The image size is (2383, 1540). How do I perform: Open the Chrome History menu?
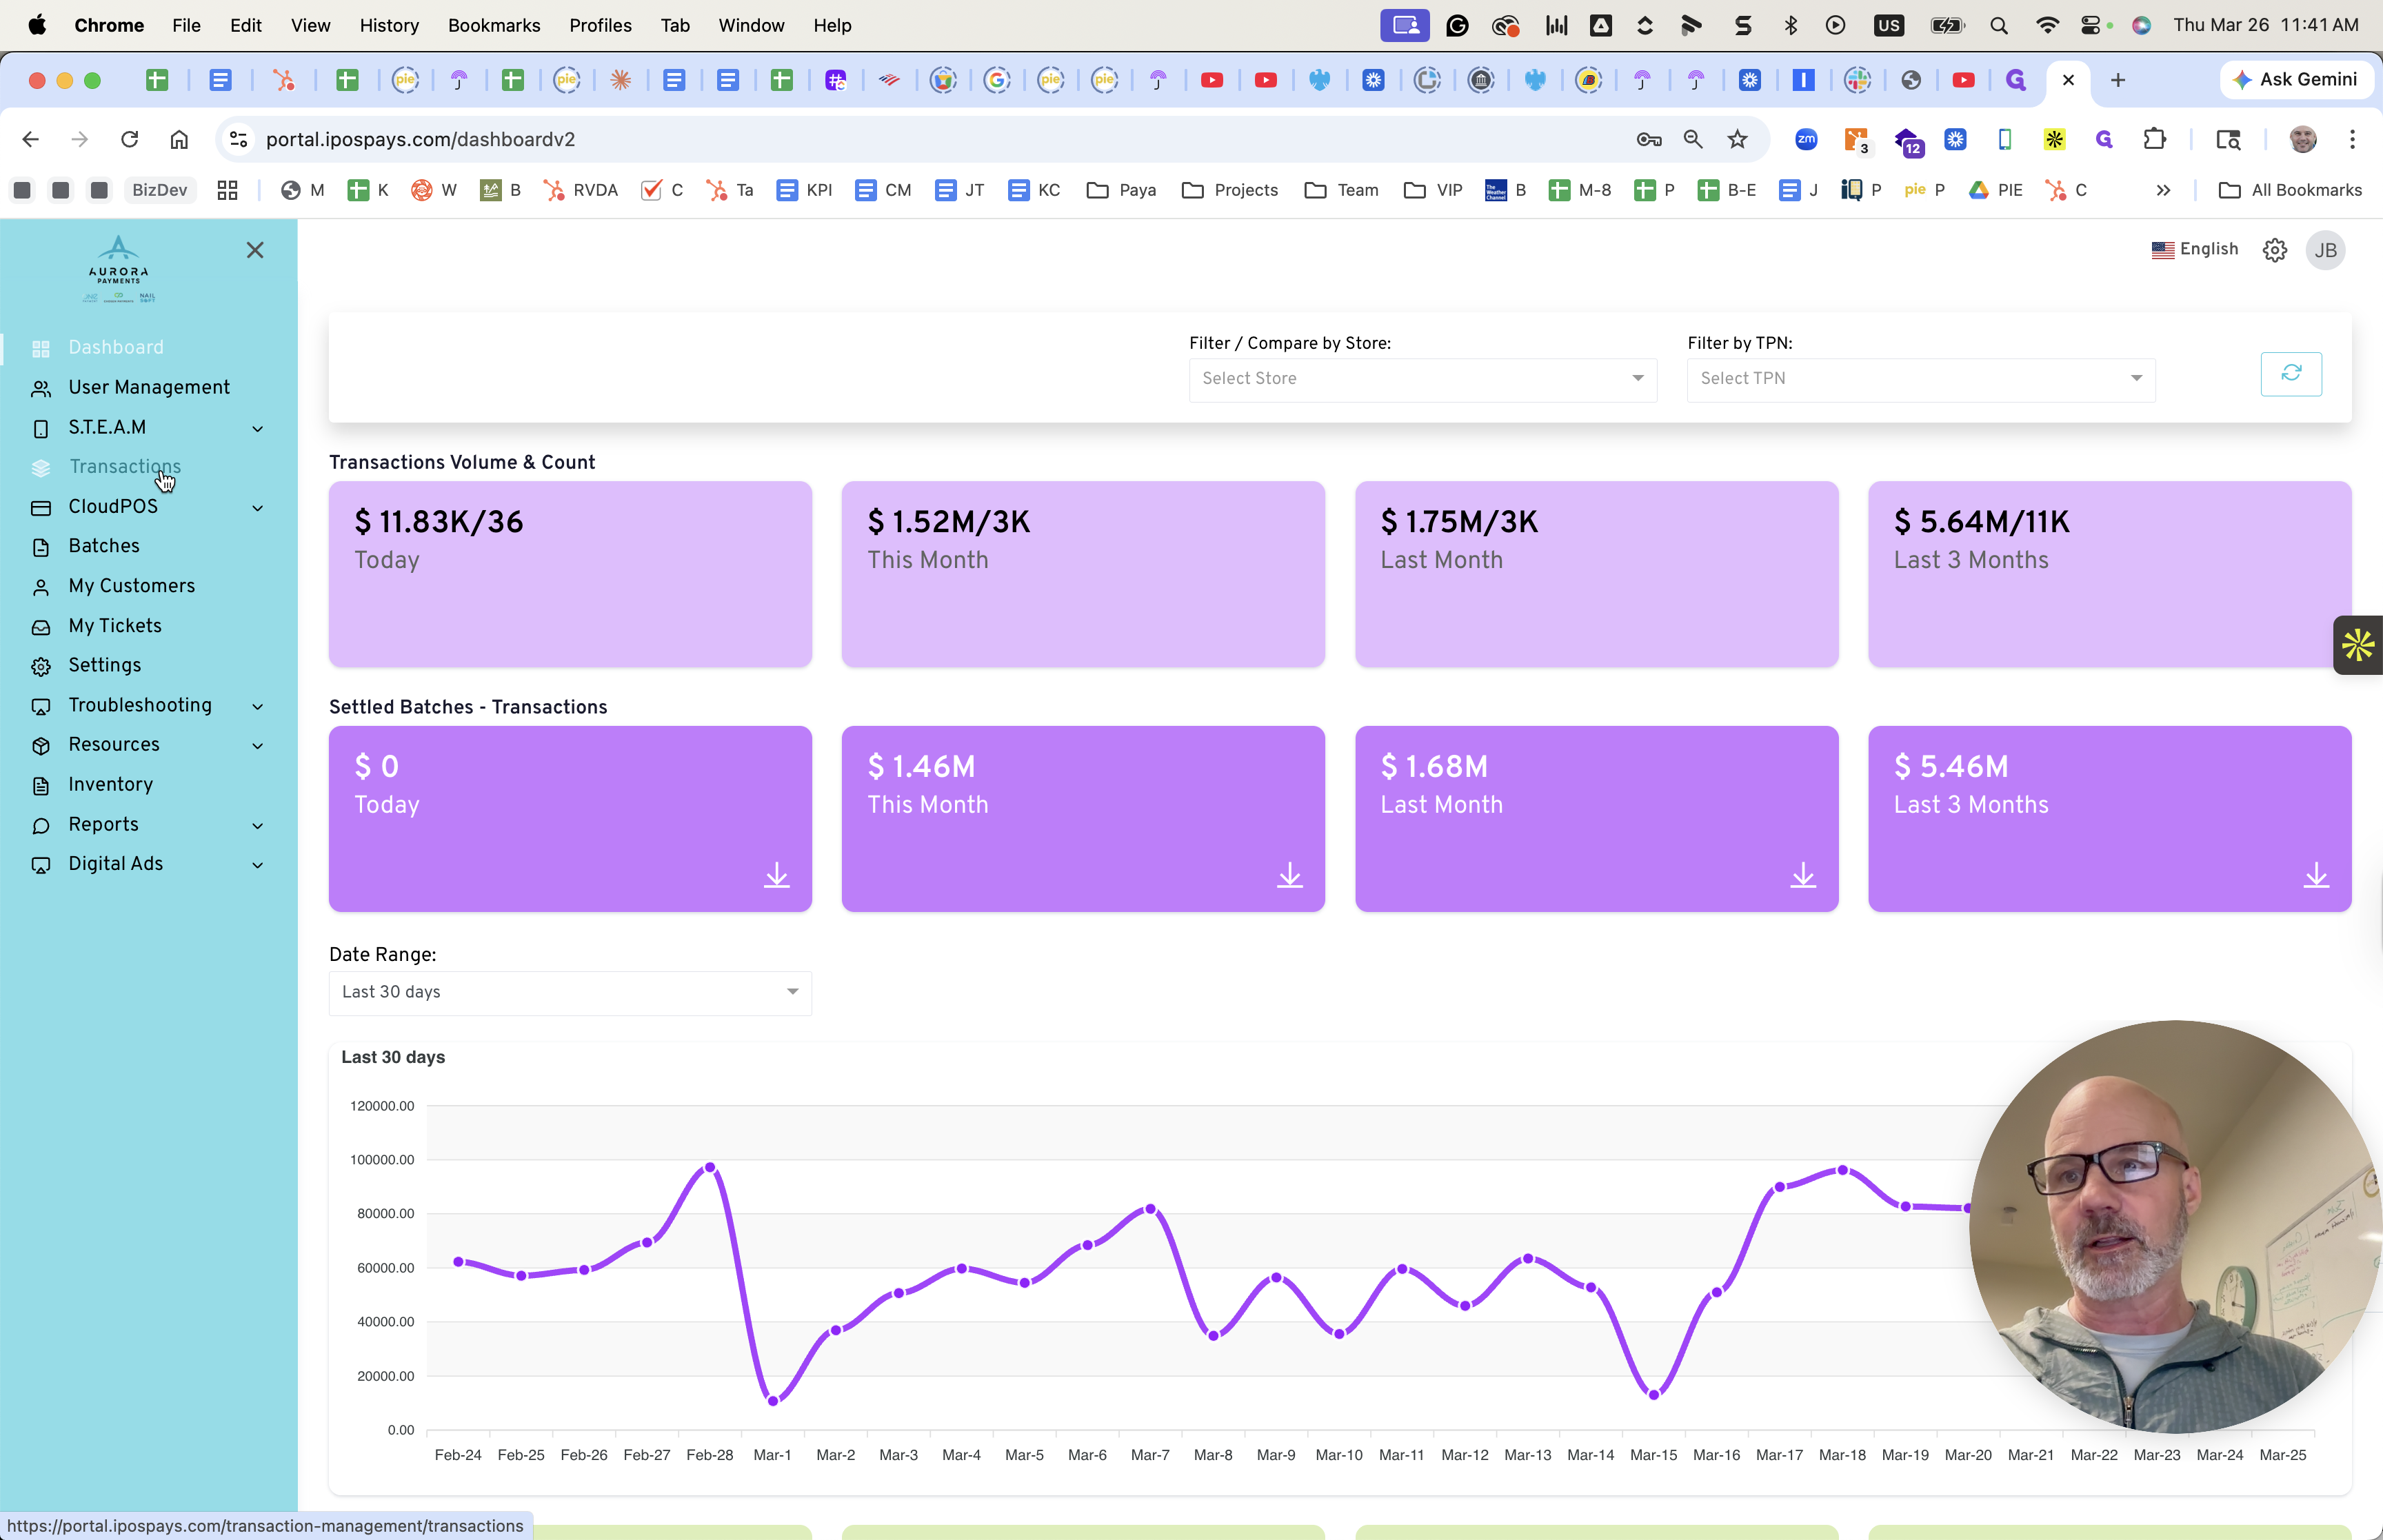point(389,25)
